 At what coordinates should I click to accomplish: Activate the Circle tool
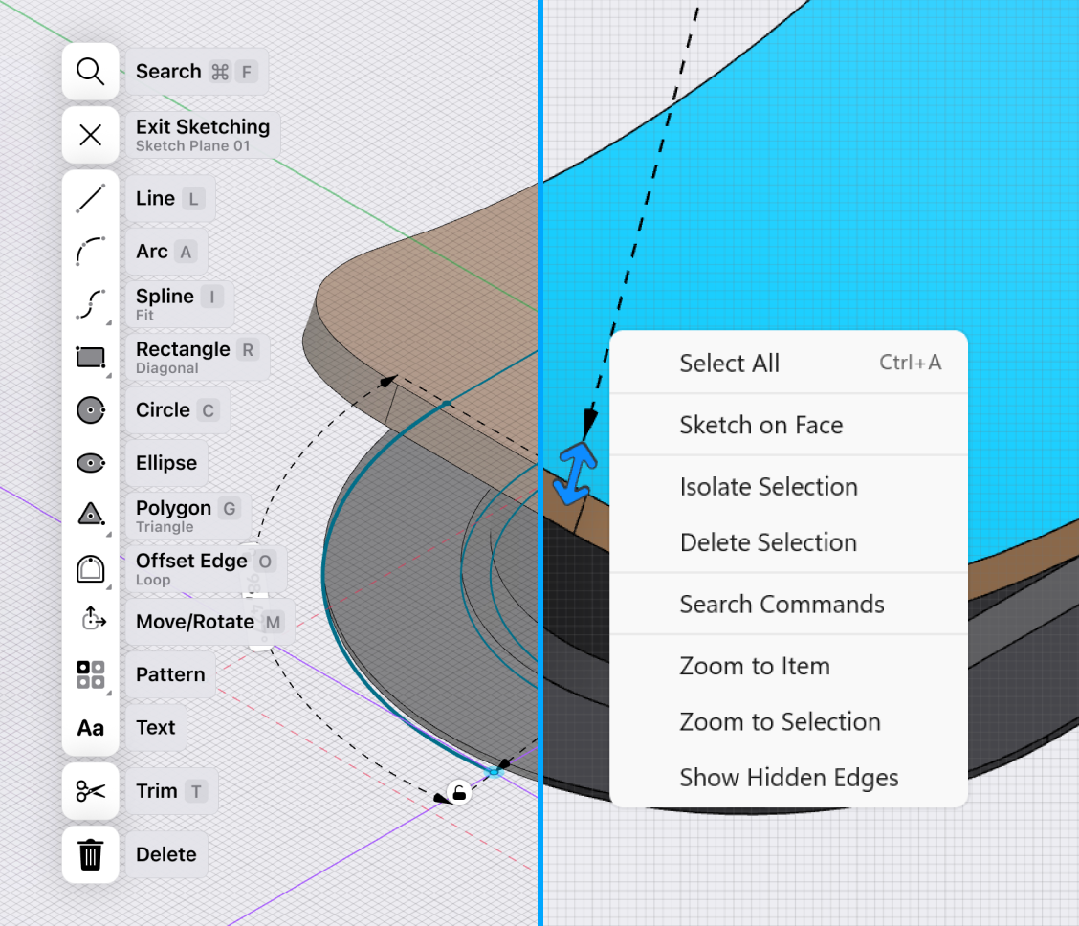tap(91, 409)
